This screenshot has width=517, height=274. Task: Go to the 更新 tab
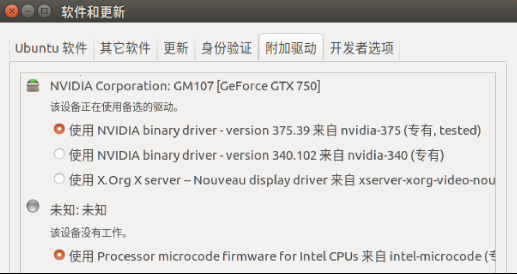(x=176, y=48)
